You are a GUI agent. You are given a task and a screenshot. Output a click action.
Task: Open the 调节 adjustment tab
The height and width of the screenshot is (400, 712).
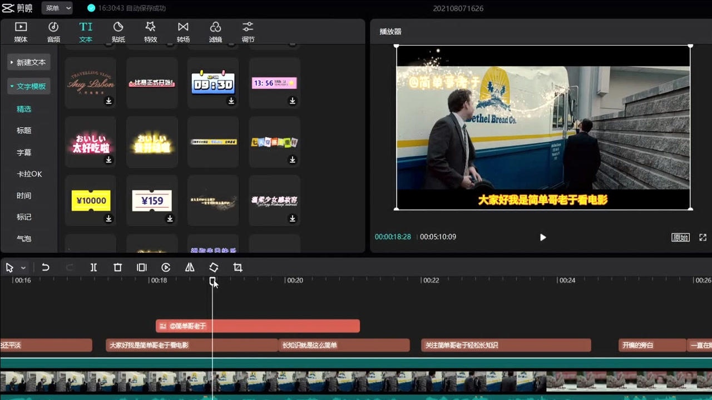tap(248, 32)
